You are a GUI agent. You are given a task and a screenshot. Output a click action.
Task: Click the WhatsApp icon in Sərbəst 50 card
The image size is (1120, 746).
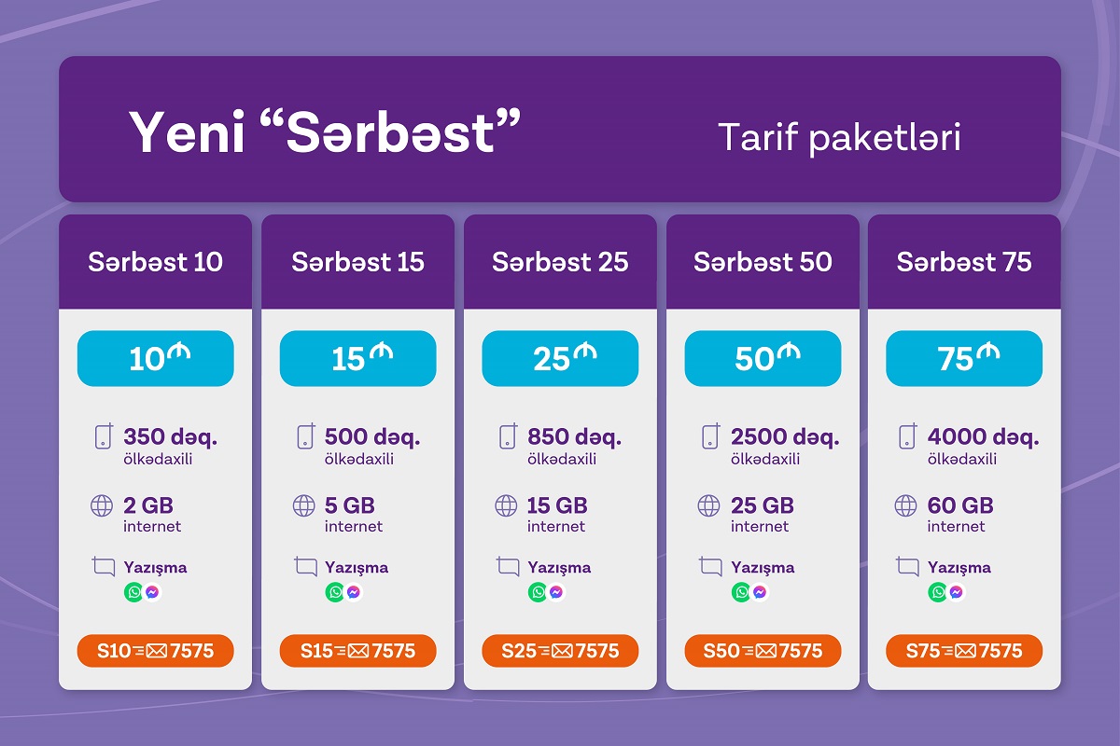pos(741,592)
